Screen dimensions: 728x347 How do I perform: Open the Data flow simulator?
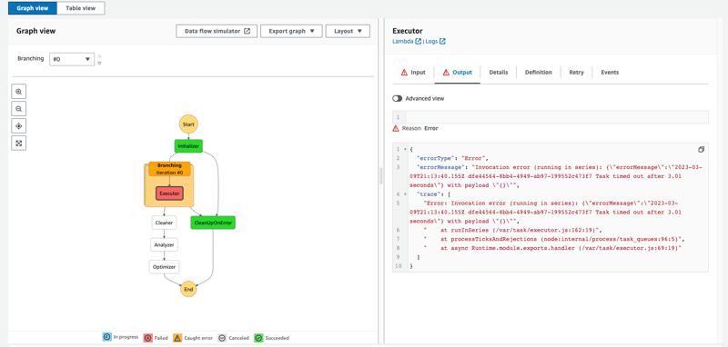(x=217, y=31)
